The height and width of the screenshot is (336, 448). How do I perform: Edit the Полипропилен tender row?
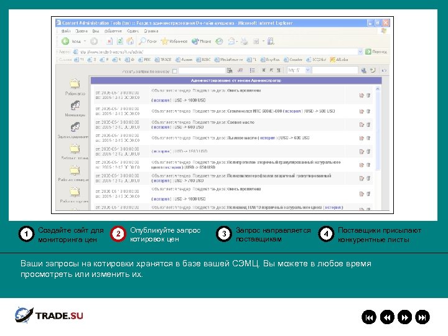[x=362, y=165]
